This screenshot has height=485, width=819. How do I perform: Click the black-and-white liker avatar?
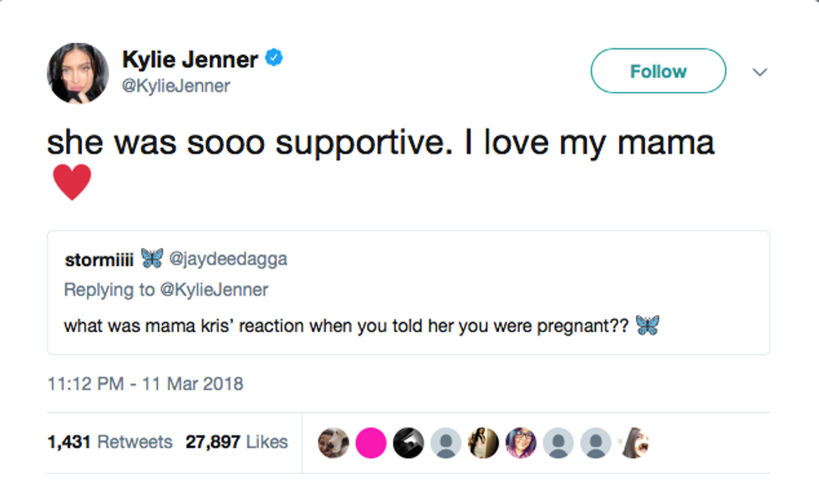pos(409,443)
